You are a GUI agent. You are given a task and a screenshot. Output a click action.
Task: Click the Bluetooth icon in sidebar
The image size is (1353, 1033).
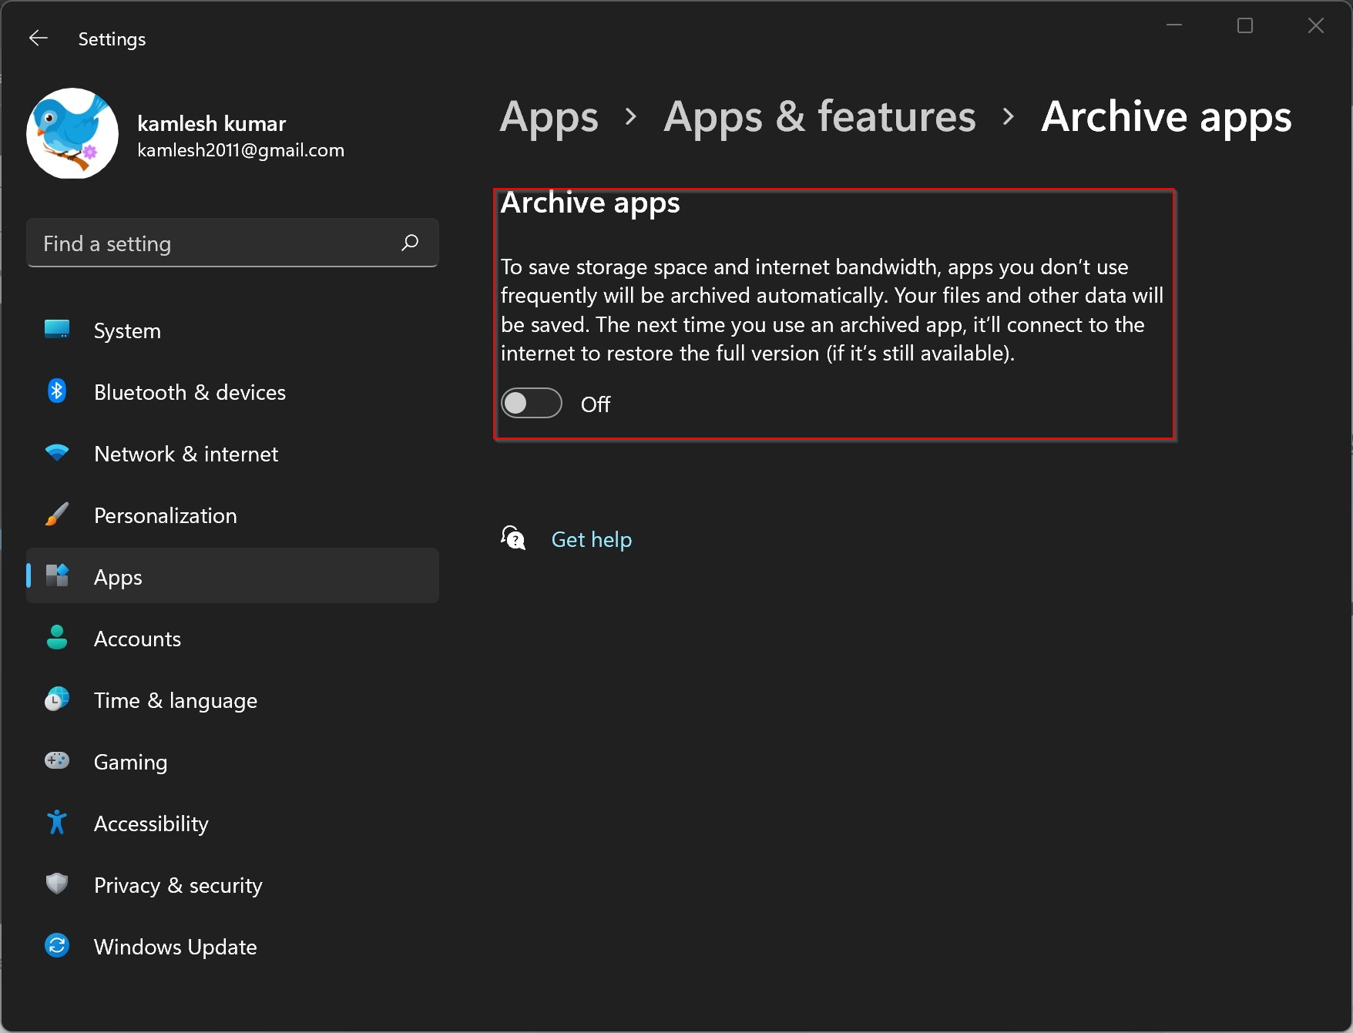coord(57,391)
